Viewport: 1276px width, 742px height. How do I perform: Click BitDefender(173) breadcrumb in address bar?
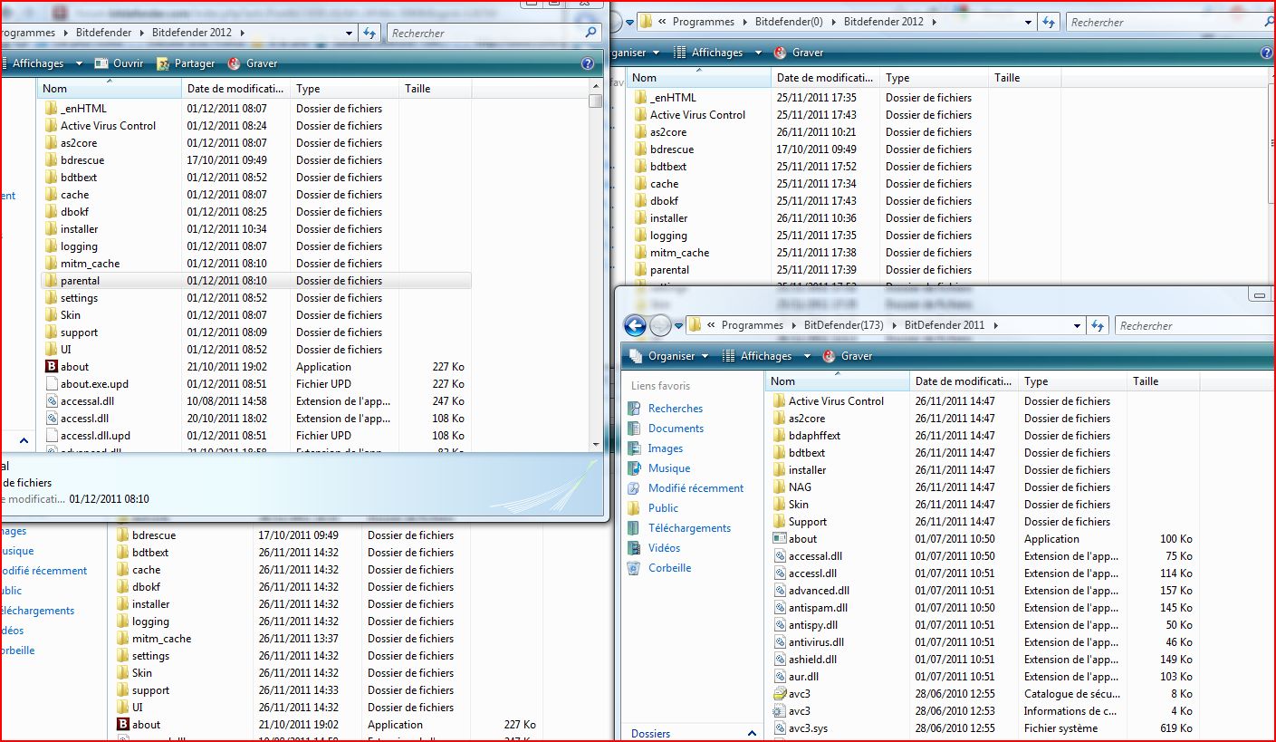[x=843, y=325]
